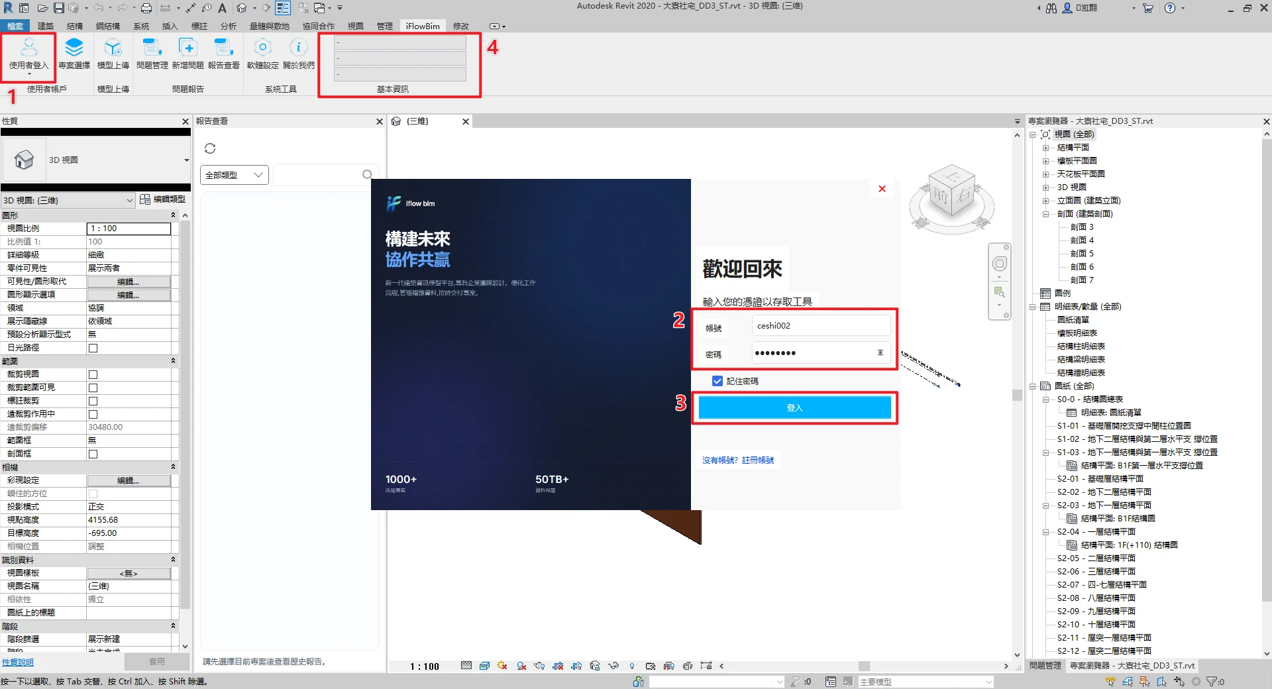Open the 3D 視圖 type selector dropdown arrow
This screenshot has width=1272, height=689.
(x=186, y=160)
